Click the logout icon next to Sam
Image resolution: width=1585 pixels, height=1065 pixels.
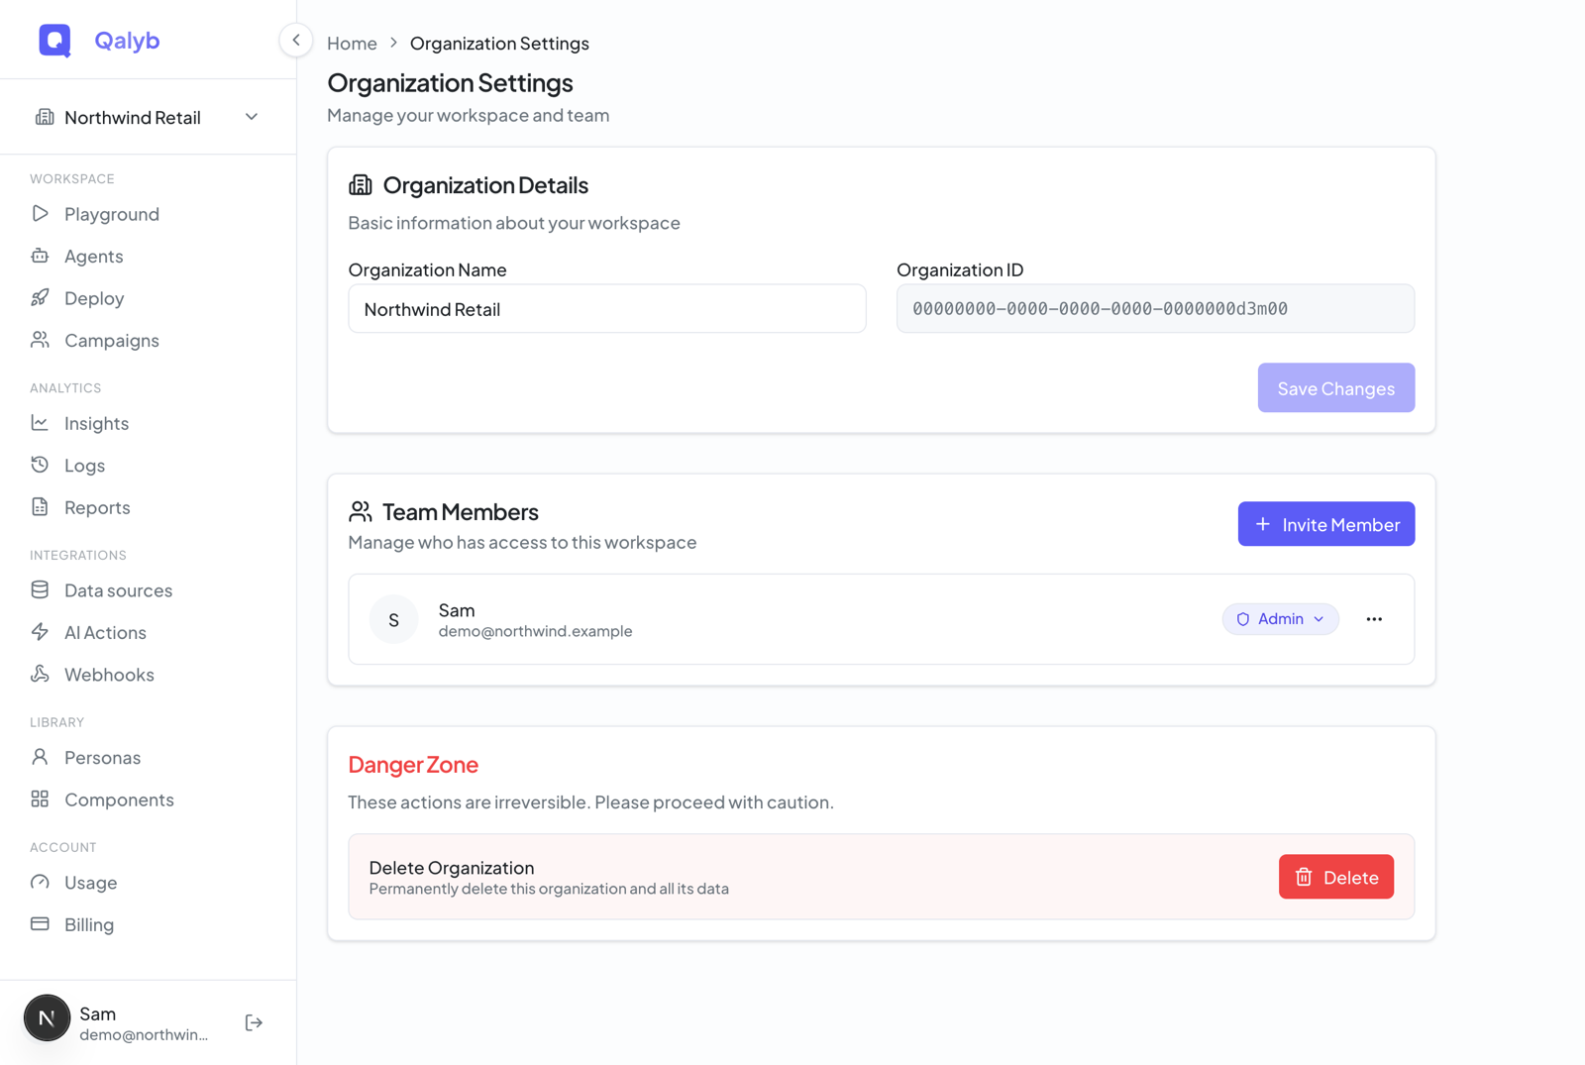[x=254, y=1022]
